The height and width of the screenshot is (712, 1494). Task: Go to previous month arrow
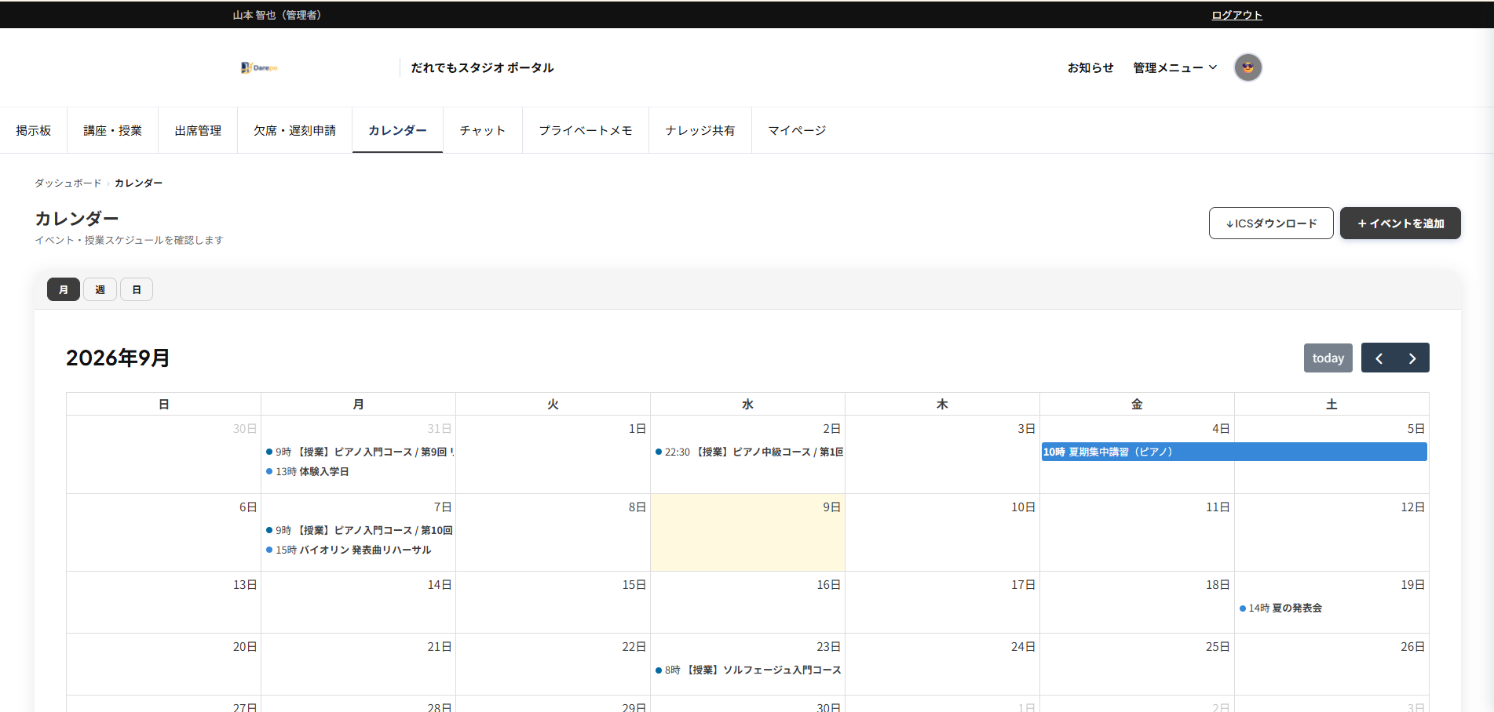pyautogui.click(x=1379, y=358)
